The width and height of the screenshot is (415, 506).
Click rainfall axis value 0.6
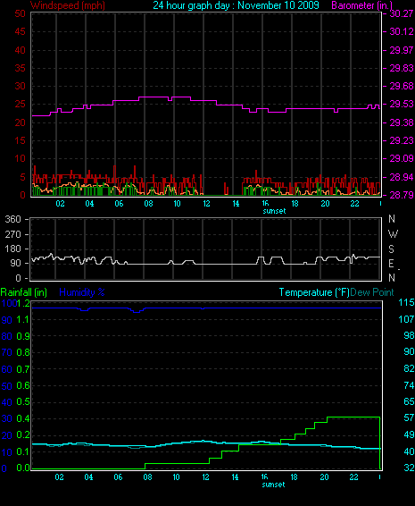(x=23, y=385)
